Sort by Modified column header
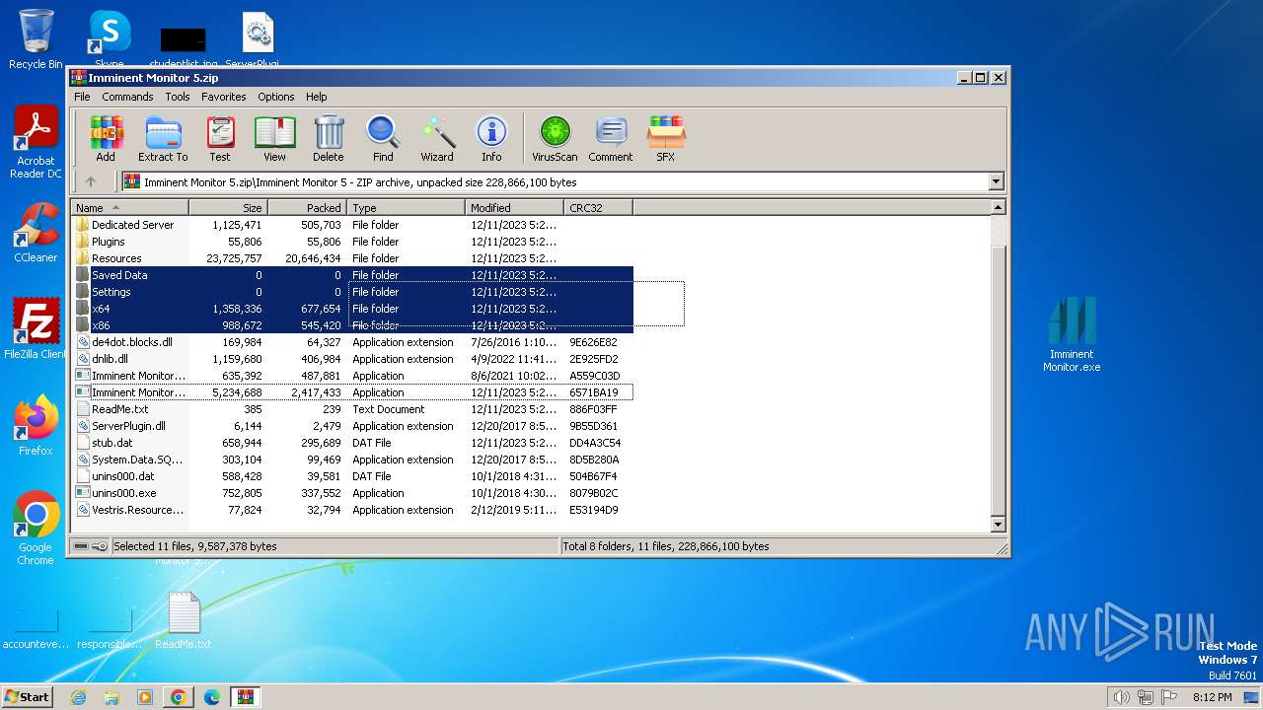 514,207
